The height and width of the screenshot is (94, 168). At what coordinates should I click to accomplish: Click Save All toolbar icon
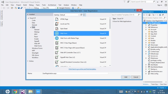21,8
